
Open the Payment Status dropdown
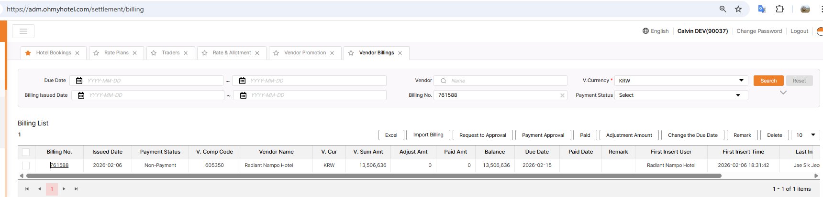click(680, 95)
